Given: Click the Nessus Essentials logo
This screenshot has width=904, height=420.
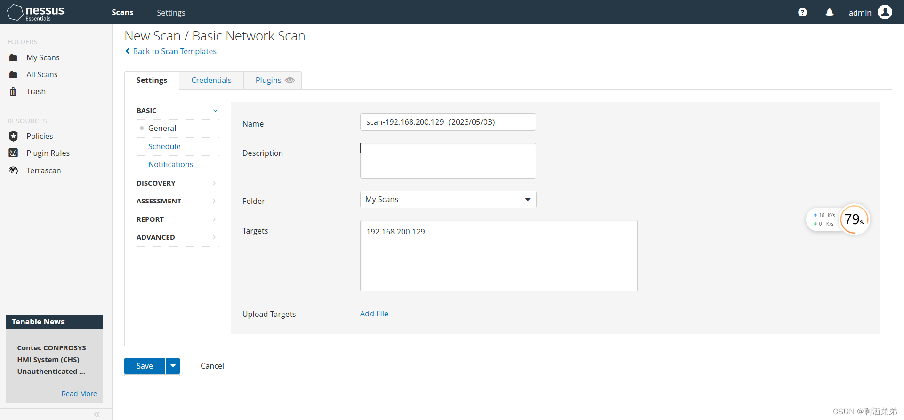Looking at the screenshot, I should [36, 13].
